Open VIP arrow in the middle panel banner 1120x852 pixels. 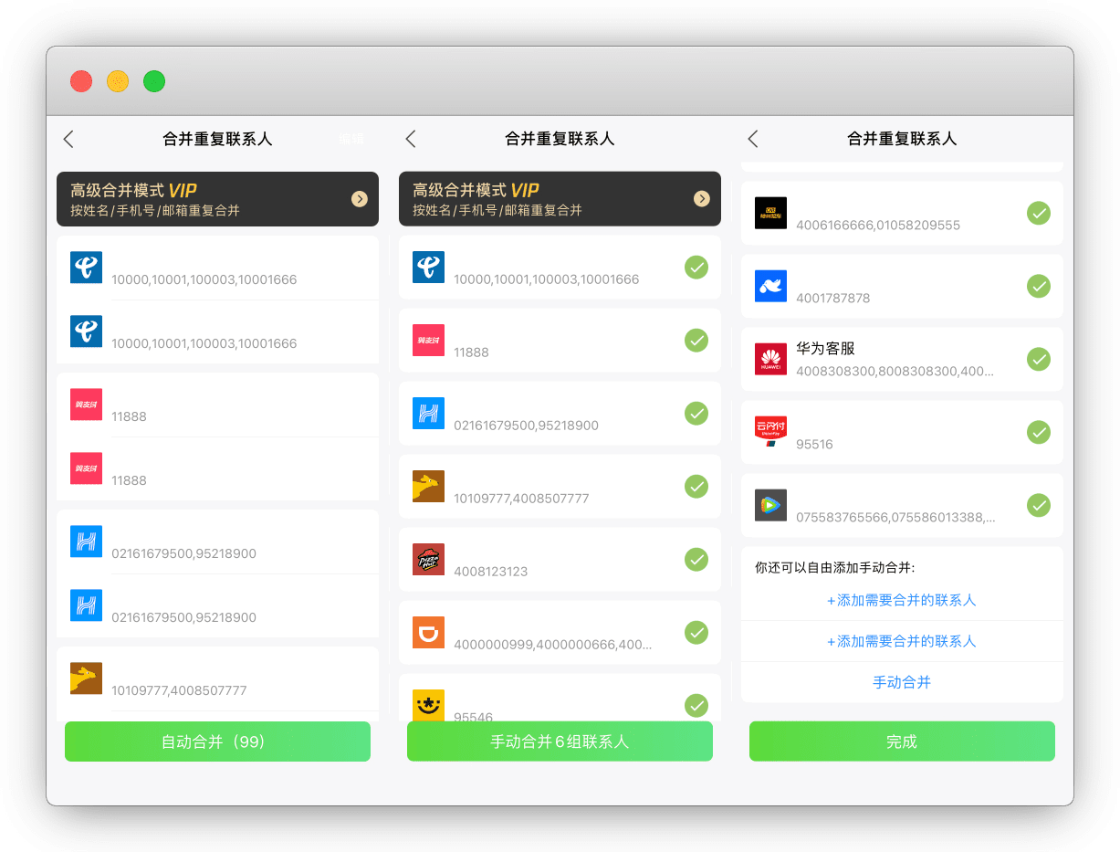(701, 199)
